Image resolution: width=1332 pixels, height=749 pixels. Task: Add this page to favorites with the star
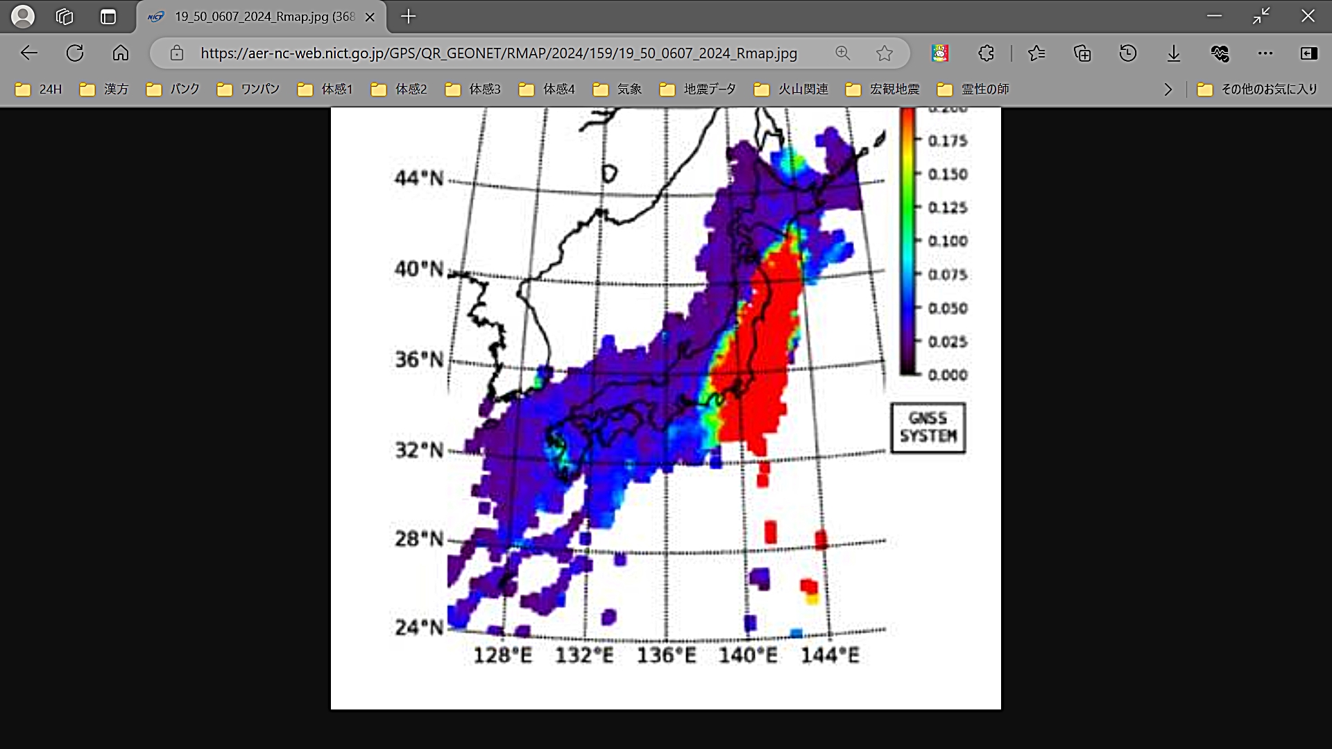pos(884,53)
